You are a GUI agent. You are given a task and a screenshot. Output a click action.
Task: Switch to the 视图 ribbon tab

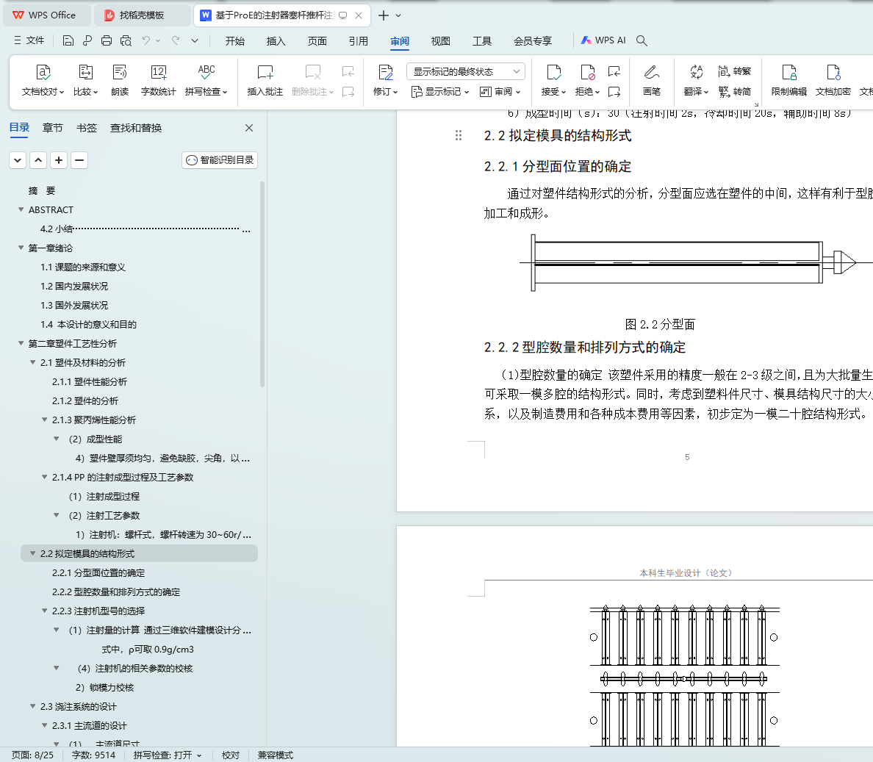(x=440, y=40)
